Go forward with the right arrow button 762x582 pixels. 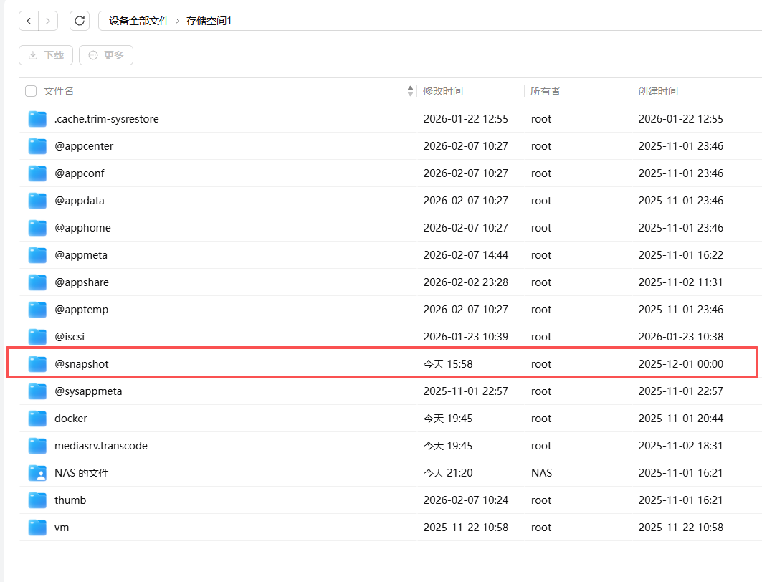[48, 21]
